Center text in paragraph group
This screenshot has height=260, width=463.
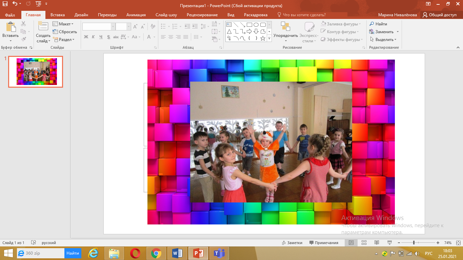pos(171,37)
